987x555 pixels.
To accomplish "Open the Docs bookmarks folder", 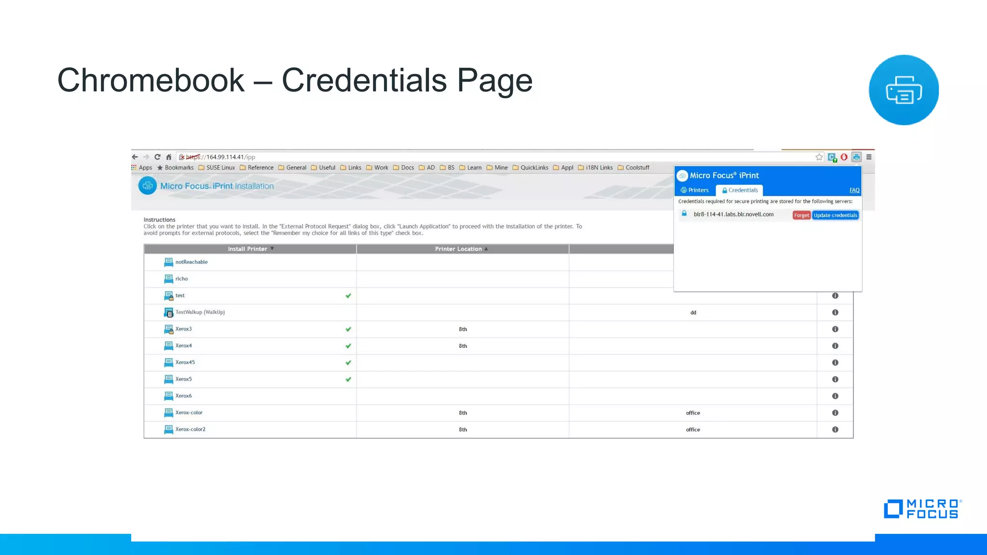I will click(404, 168).
